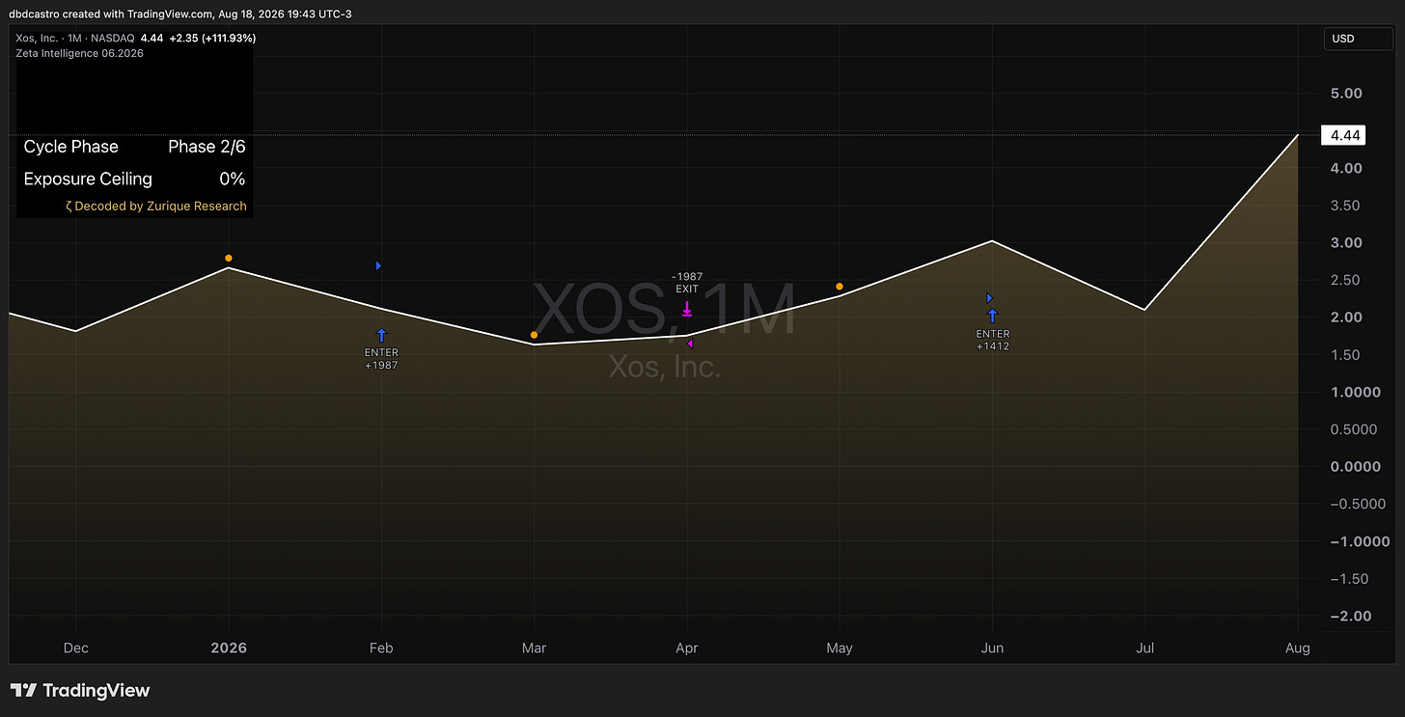This screenshot has width=1405, height=717.
Task: Click the 4.00 price scale label
Action: tap(1346, 168)
